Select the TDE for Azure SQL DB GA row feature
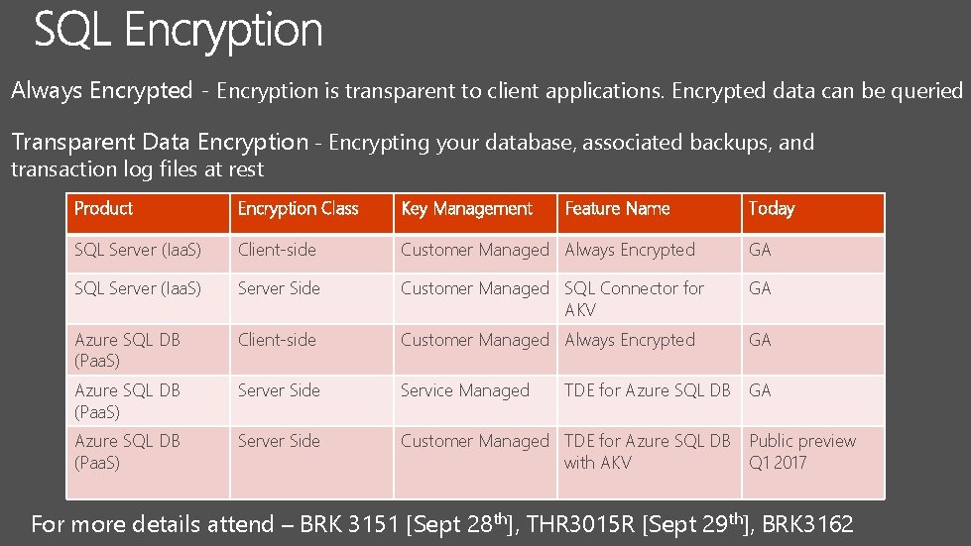The height and width of the screenshot is (546, 971). pos(650,400)
